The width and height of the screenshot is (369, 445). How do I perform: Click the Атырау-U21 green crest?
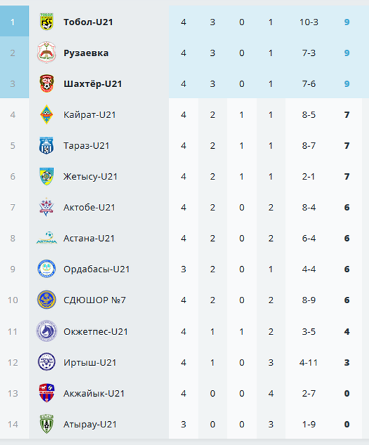46,424
